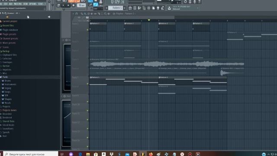Open the browser tree view shortcut icon

click(x=144, y=8)
